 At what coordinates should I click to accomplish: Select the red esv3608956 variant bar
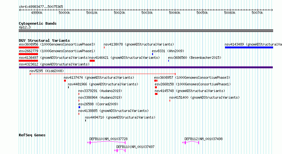click(x=29, y=47)
